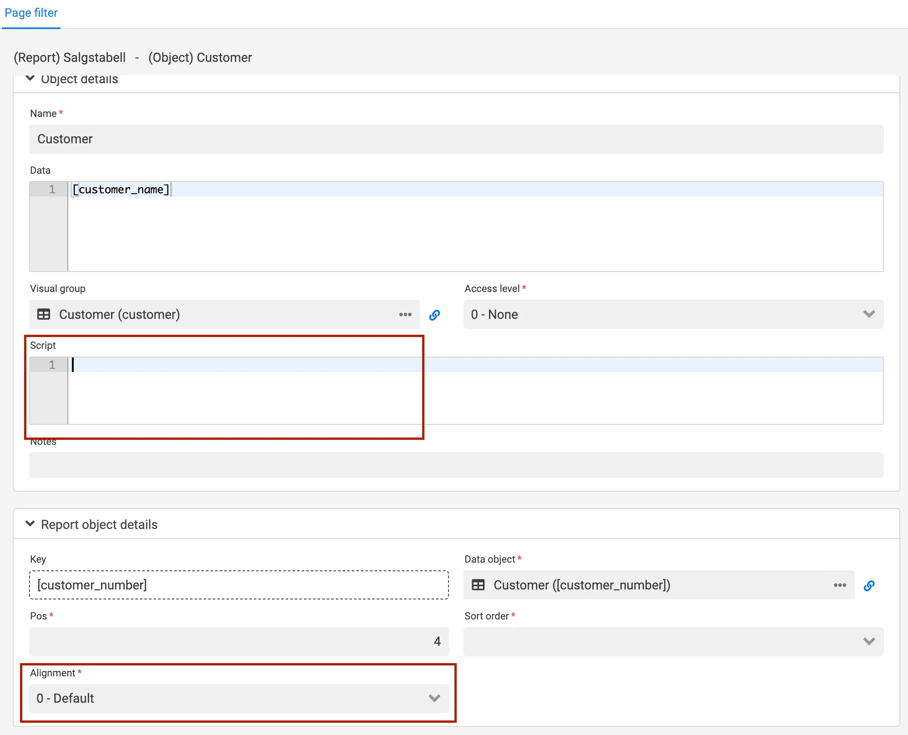This screenshot has width=908, height=735.
Task: Collapse the Report object details section
Action: (30, 524)
